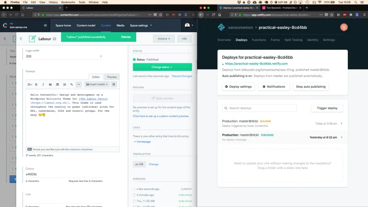Expand editor to fullscreen mode
This screenshot has height=207, width=368.
(x=114, y=84)
